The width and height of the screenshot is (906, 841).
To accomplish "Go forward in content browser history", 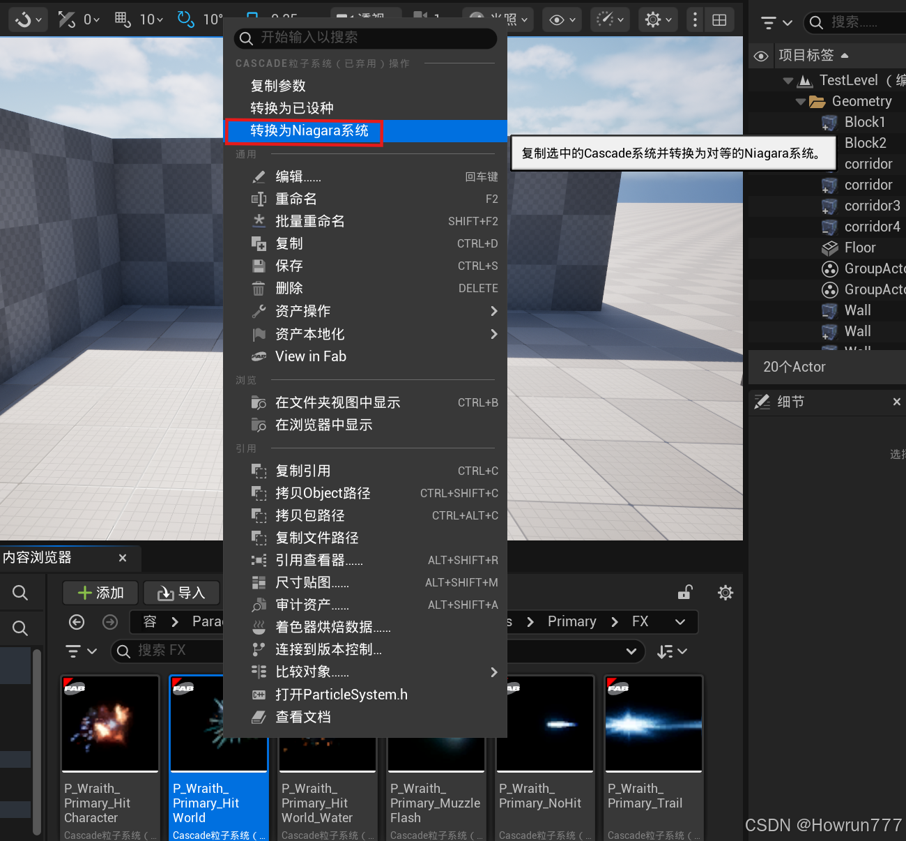I will click(110, 622).
